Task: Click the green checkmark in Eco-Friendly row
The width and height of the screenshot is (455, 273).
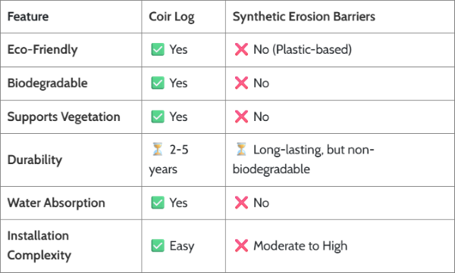Action: [x=158, y=49]
